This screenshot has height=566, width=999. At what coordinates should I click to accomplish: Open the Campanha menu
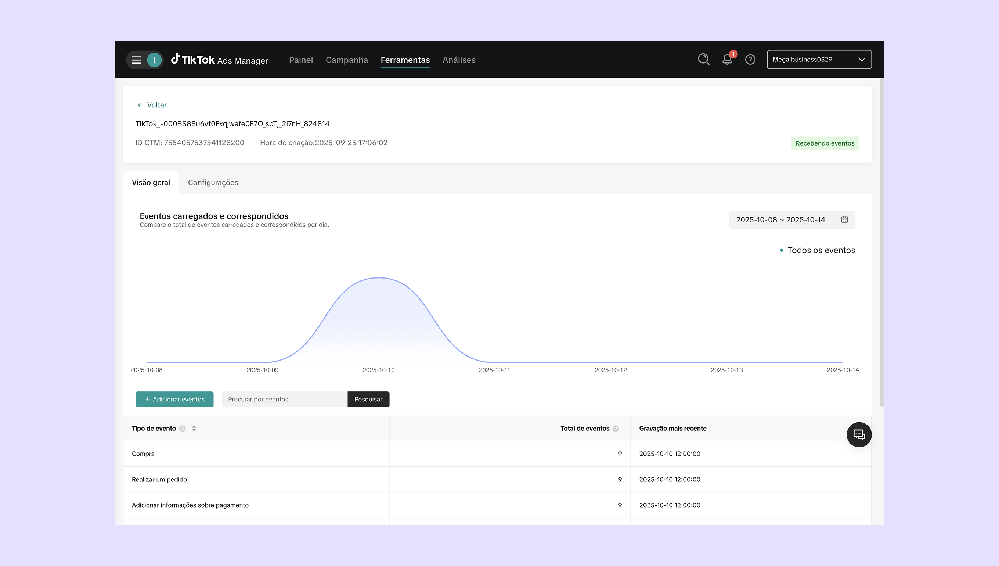[x=346, y=60]
